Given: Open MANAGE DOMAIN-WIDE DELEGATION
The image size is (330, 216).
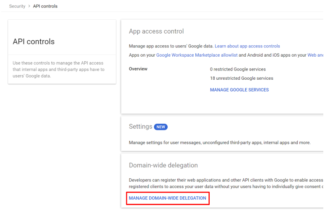Looking at the screenshot, I should click(167, 198).
